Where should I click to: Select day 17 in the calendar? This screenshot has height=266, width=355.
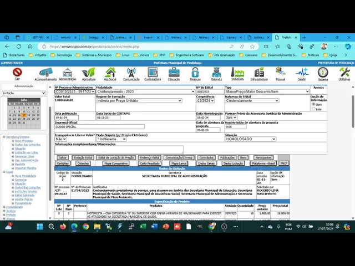coord(24,115)
